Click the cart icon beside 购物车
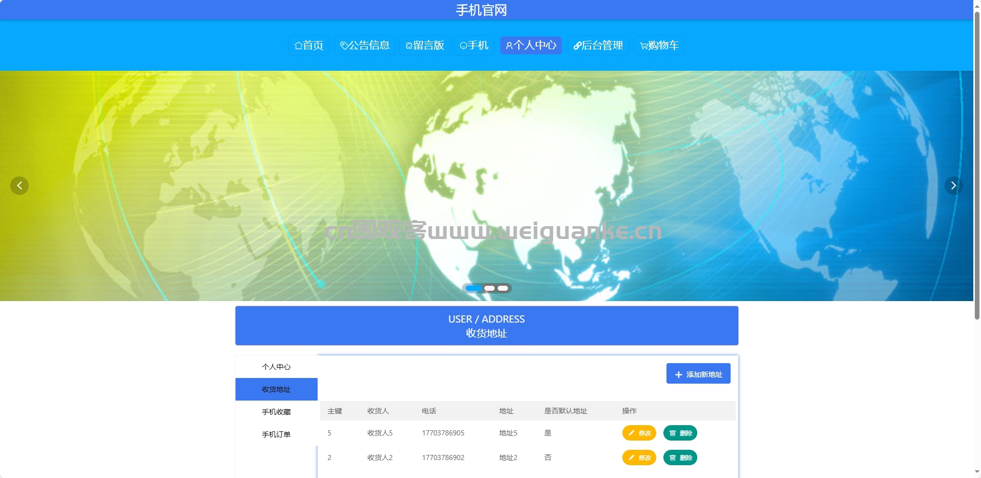This screenshot has width=981, height=478. (x=644, y=46)
